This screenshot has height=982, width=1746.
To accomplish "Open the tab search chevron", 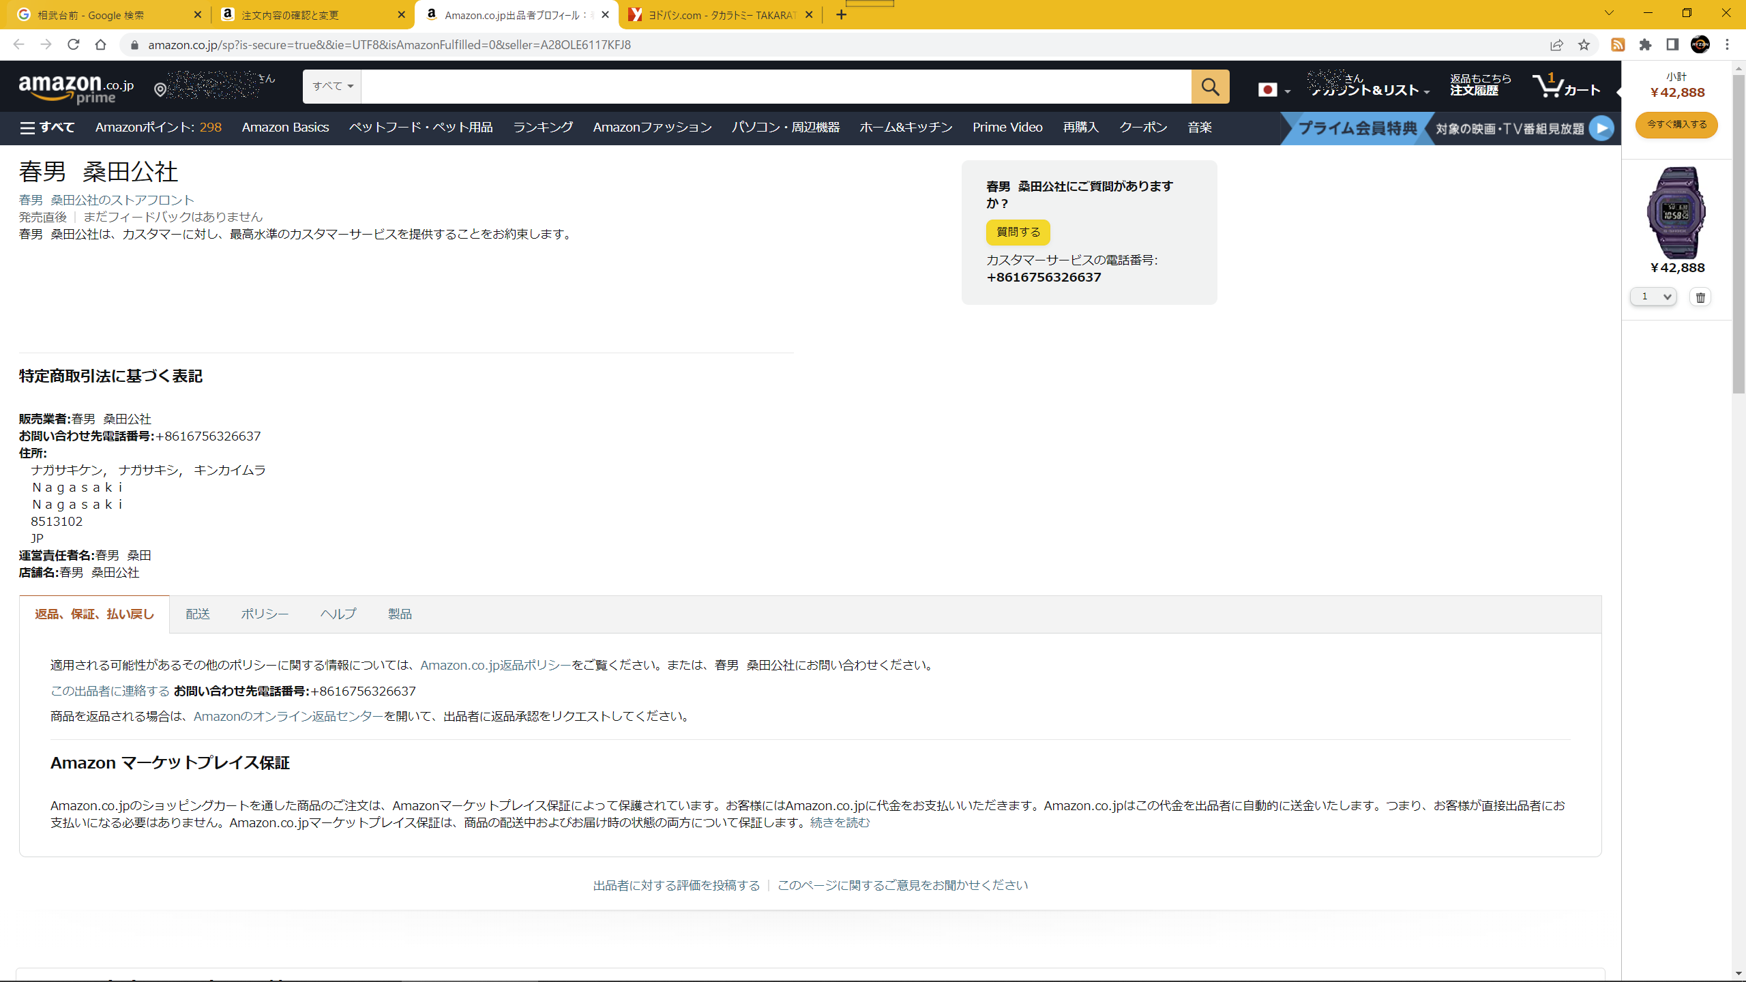I will pos(1610,13).
